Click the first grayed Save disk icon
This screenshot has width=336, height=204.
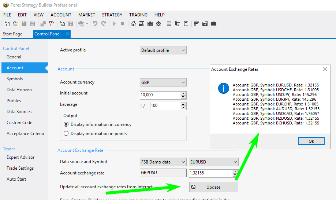(24, 24)
